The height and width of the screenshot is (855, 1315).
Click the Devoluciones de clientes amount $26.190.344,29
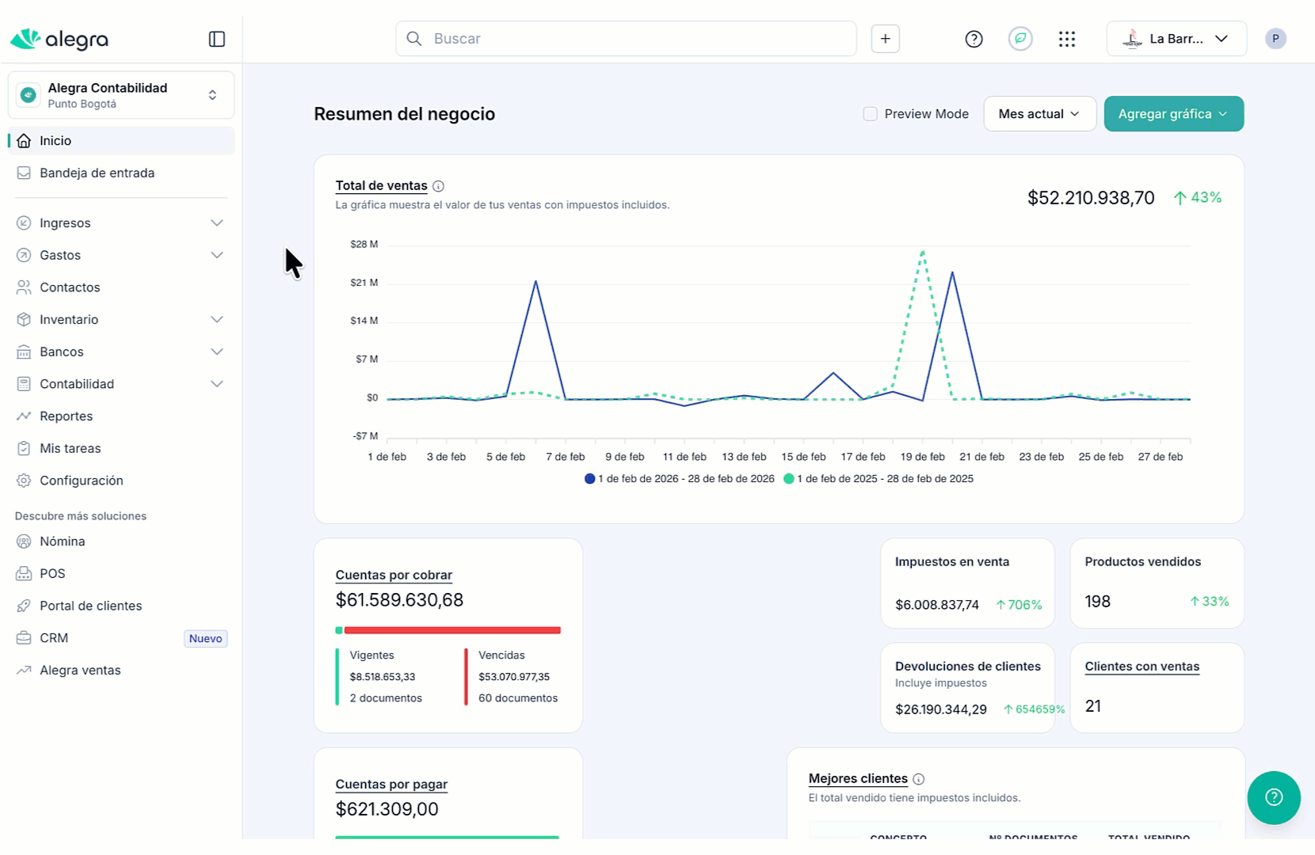click(x=941, y=709)
